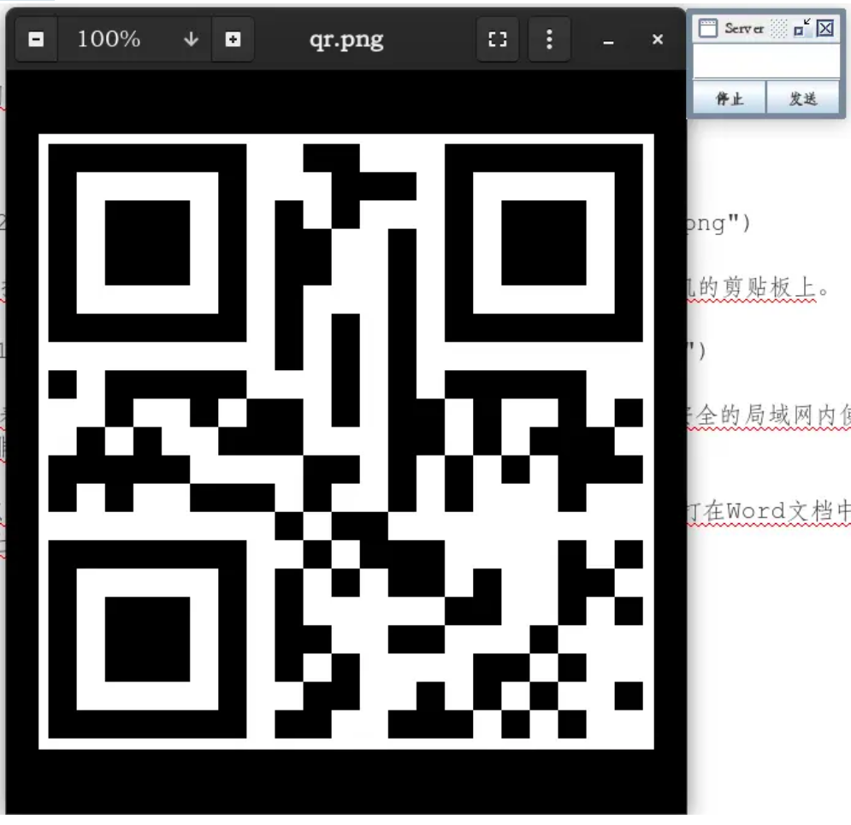Click the qr.png title text
Screen dimensions: 851x825
[x=346, y=40]
